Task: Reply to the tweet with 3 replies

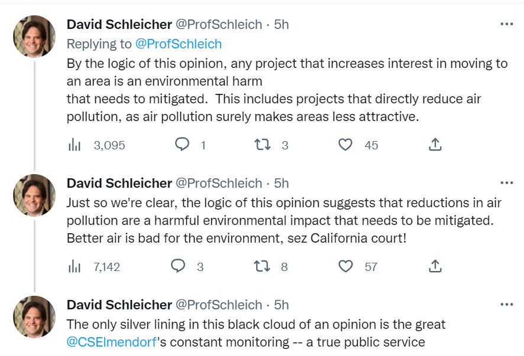Action: tap(179, 266)
